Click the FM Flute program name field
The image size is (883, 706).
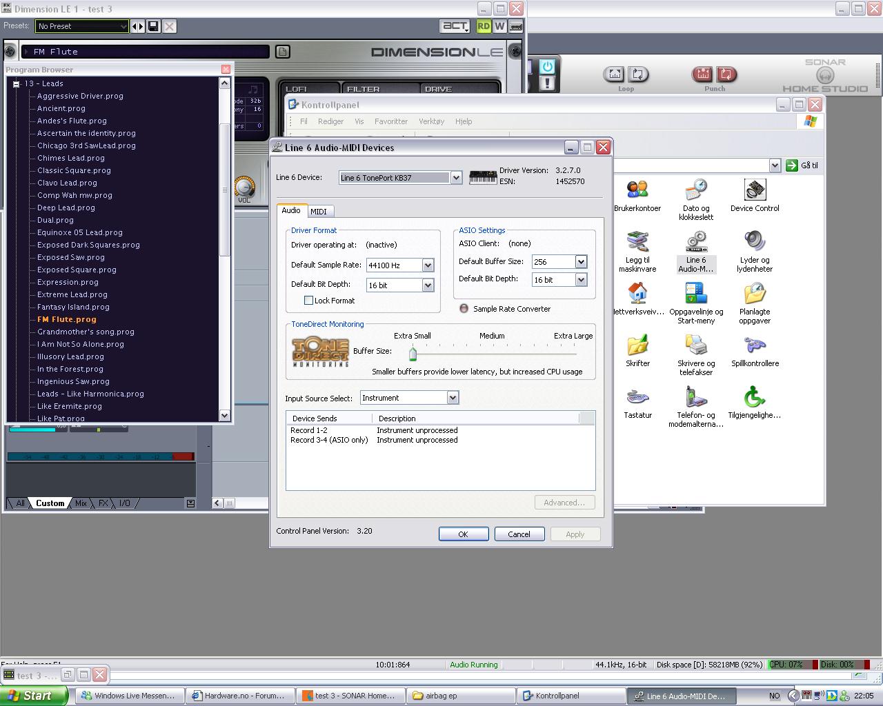pyautogui.click(x=145, y=52)
